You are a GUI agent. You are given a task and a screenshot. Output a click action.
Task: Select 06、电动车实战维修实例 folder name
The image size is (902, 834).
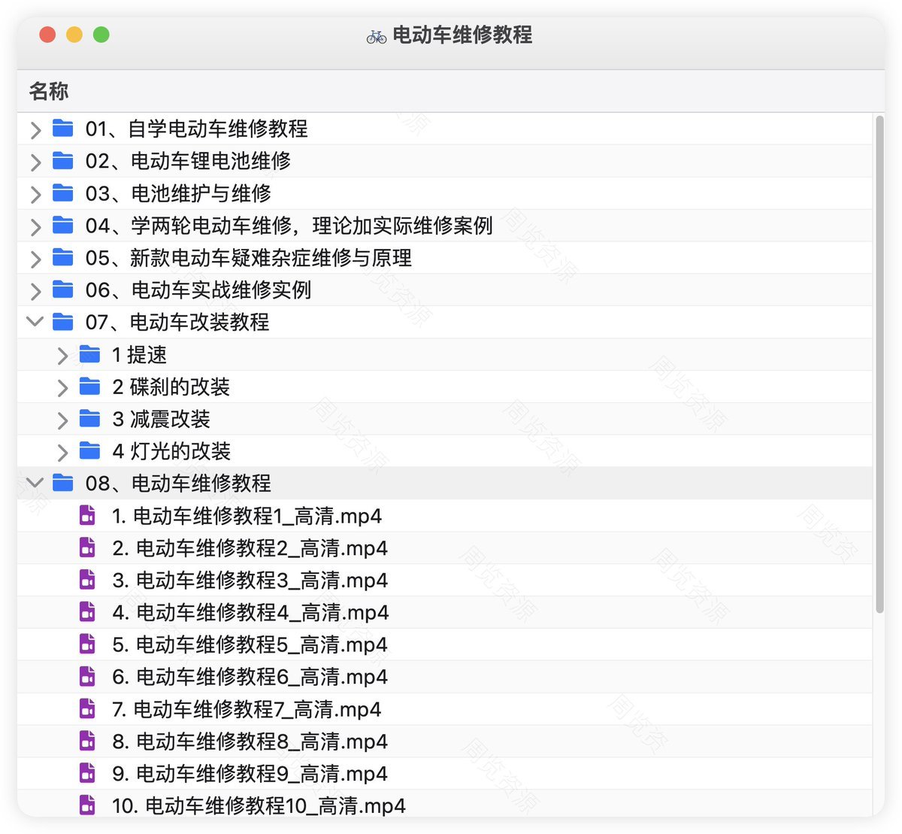pyautogui.click(x=198, y=290)
